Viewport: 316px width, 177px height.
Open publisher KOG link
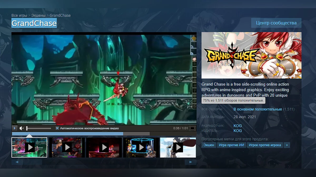pos(238,131)
